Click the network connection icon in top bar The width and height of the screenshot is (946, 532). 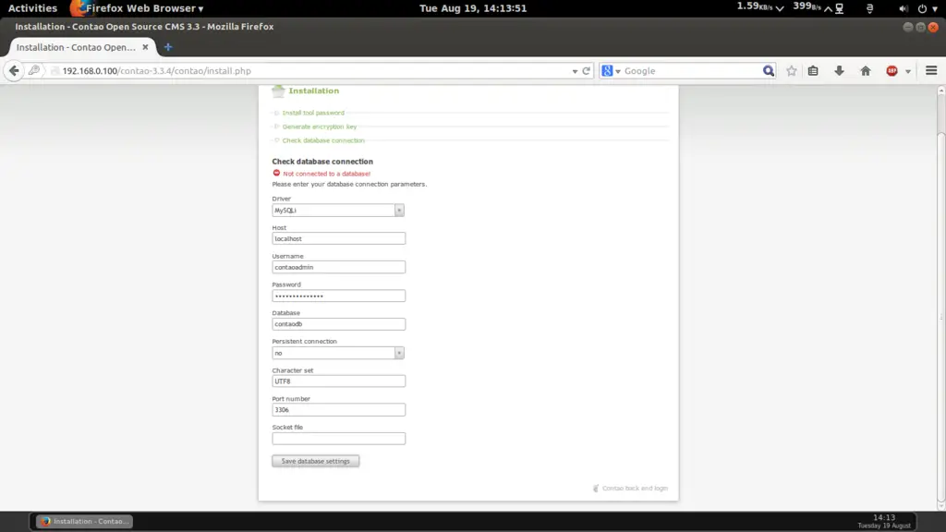click(839, 8)
